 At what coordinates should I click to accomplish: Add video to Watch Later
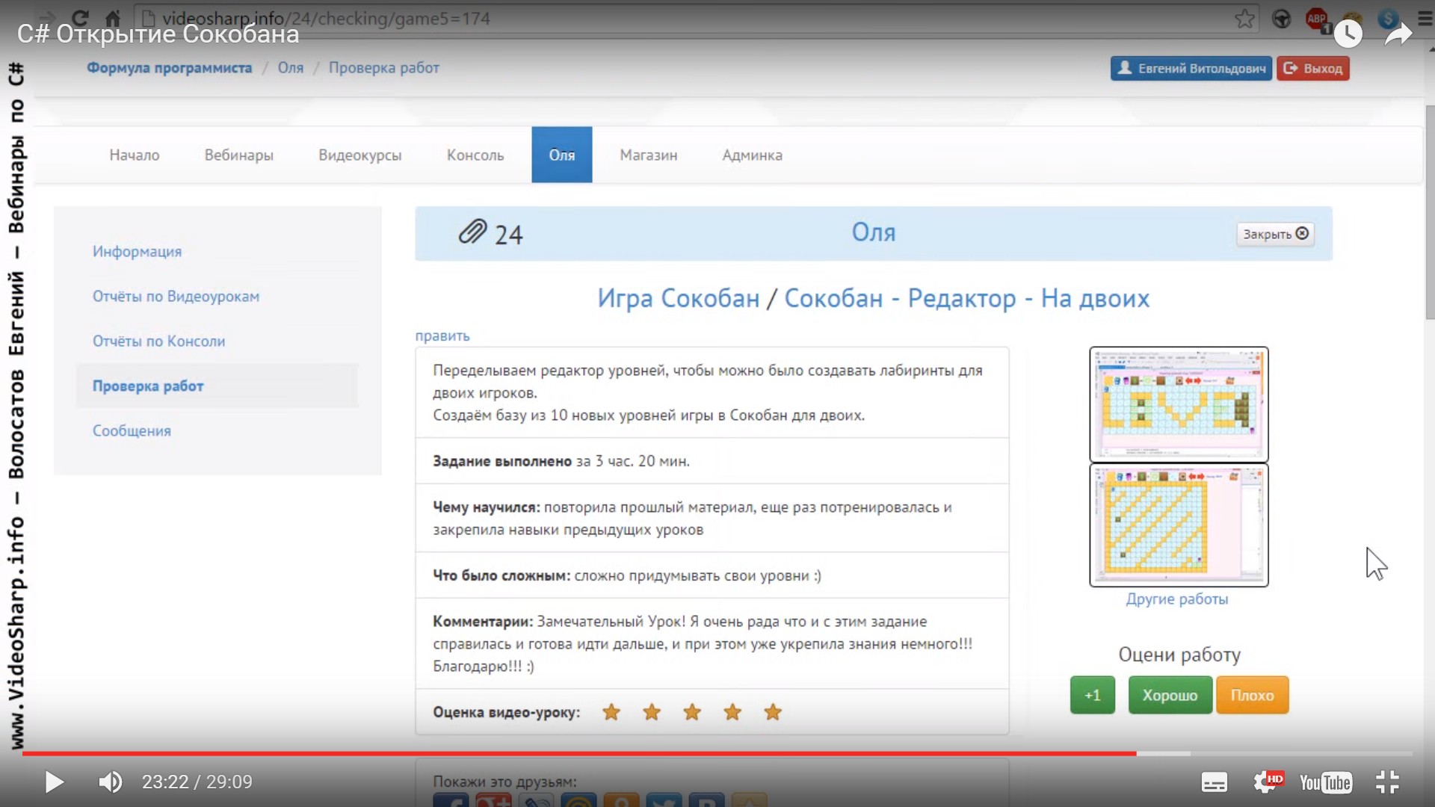coord(1348,33)
